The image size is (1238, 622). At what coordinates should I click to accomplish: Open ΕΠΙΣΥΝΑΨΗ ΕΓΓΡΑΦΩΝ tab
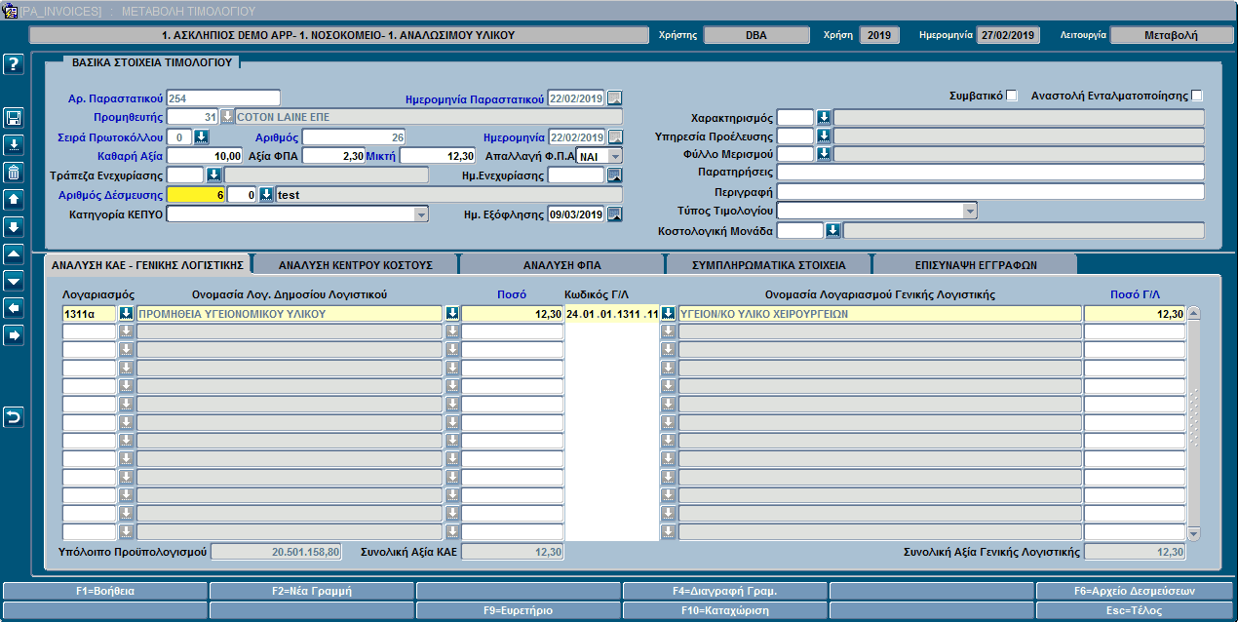[x=975, y=264]
